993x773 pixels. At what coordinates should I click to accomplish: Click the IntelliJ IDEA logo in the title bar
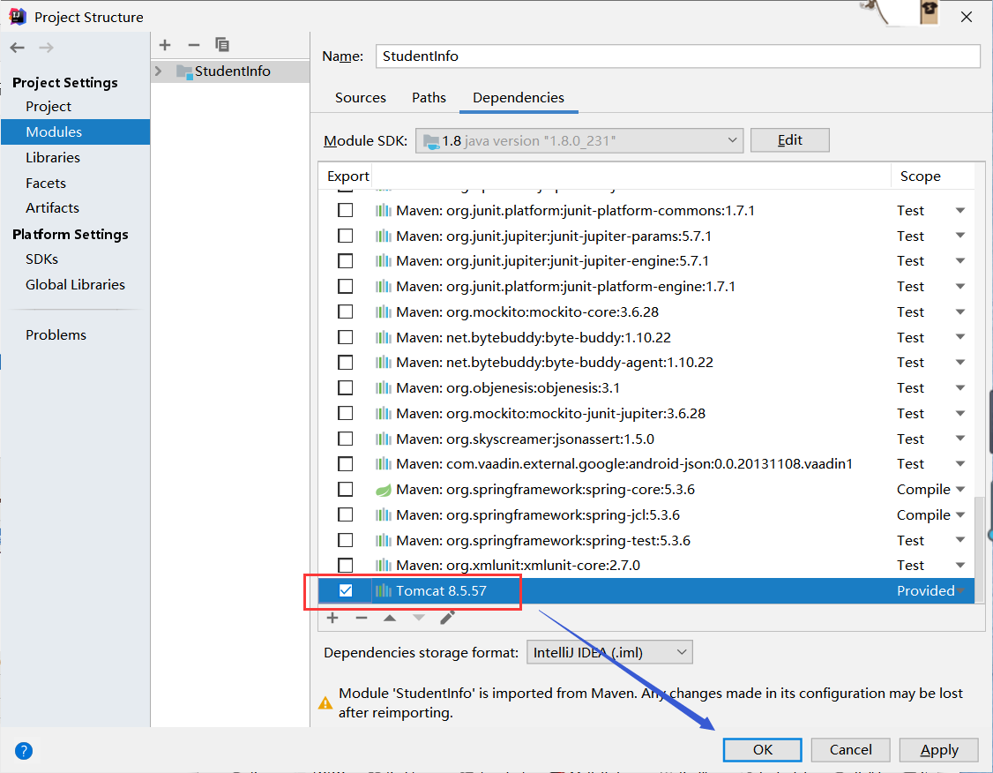click(x=18, y=17)
